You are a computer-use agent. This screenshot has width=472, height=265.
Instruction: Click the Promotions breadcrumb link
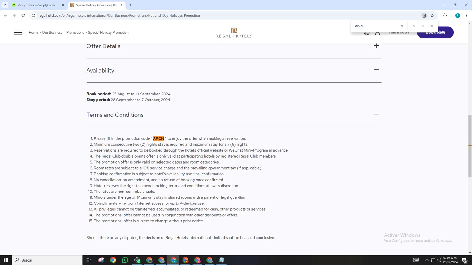click(75, 32)
